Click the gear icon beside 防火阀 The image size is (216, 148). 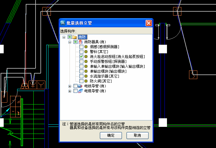coord(86,81)
